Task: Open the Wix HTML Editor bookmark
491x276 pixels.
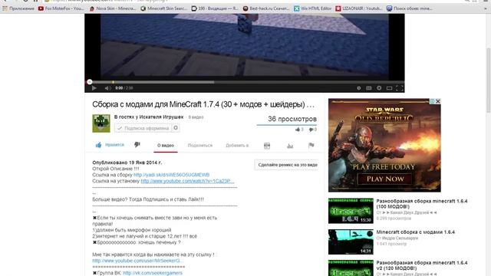Action: [x=312, y=8]
